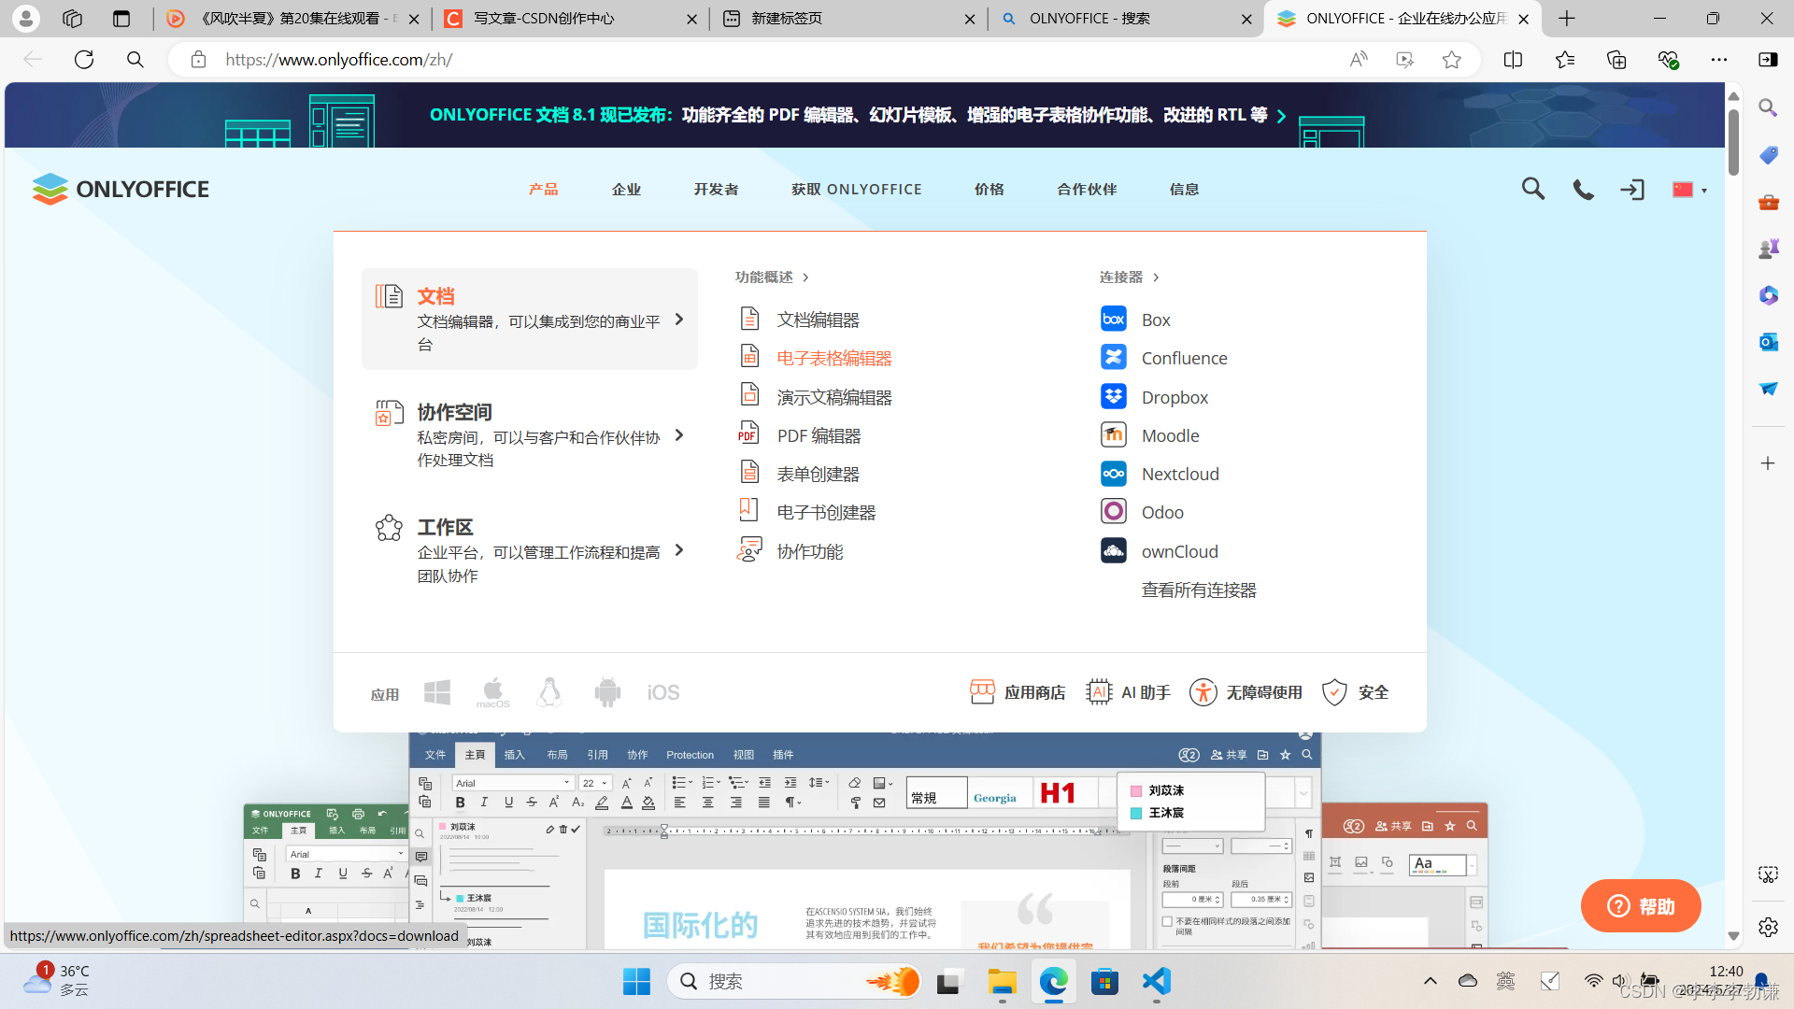Open the language flag dropdown

1689,190
